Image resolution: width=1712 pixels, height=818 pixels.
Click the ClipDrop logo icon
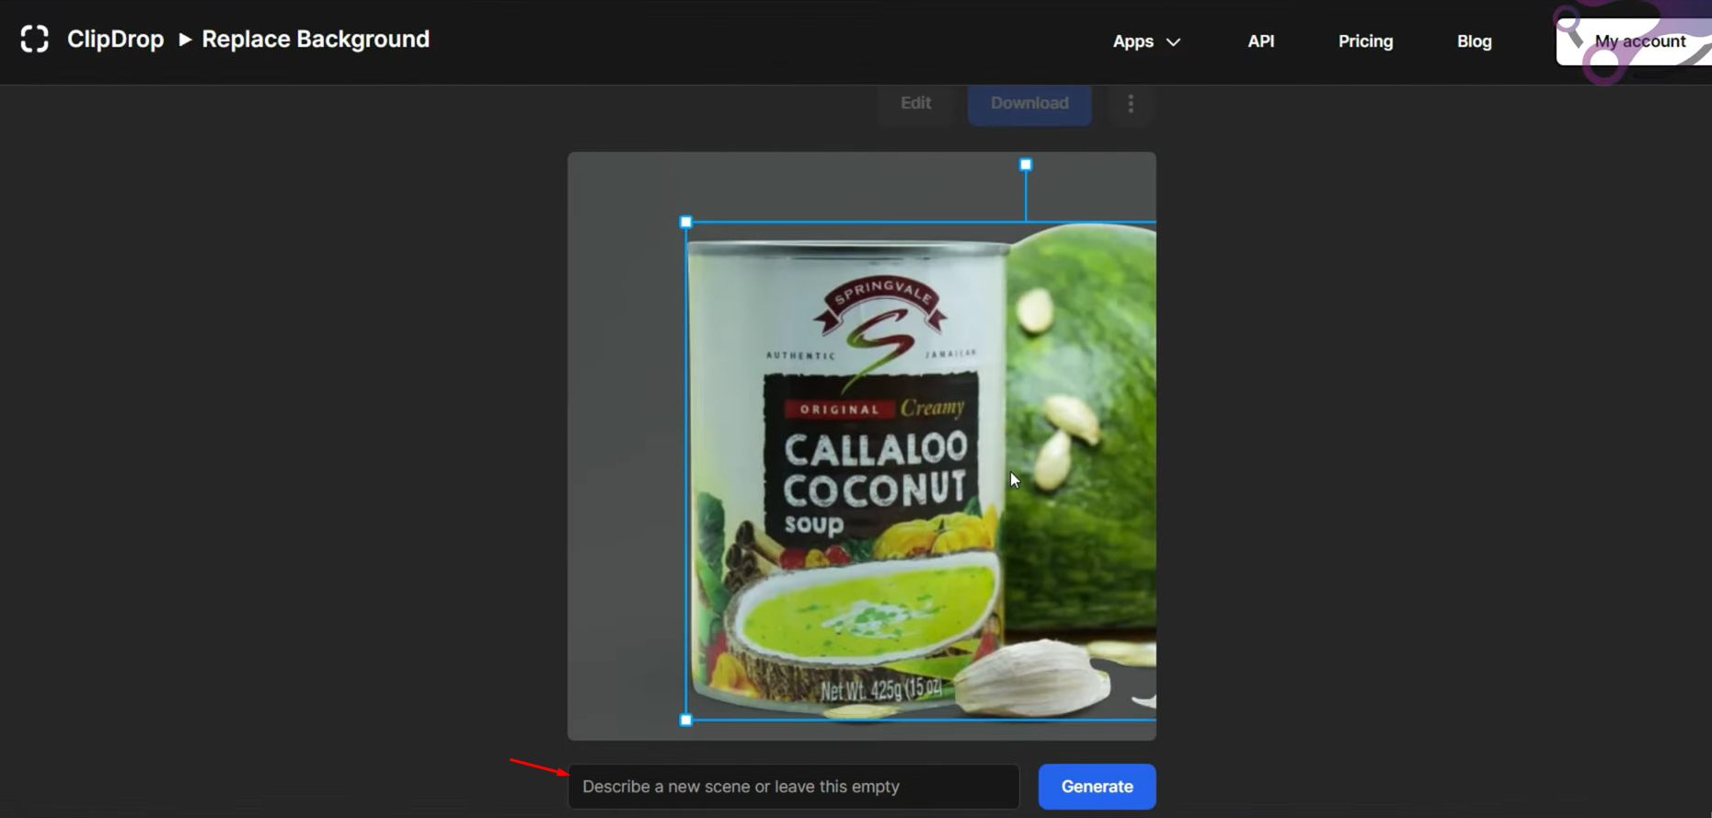35,40
